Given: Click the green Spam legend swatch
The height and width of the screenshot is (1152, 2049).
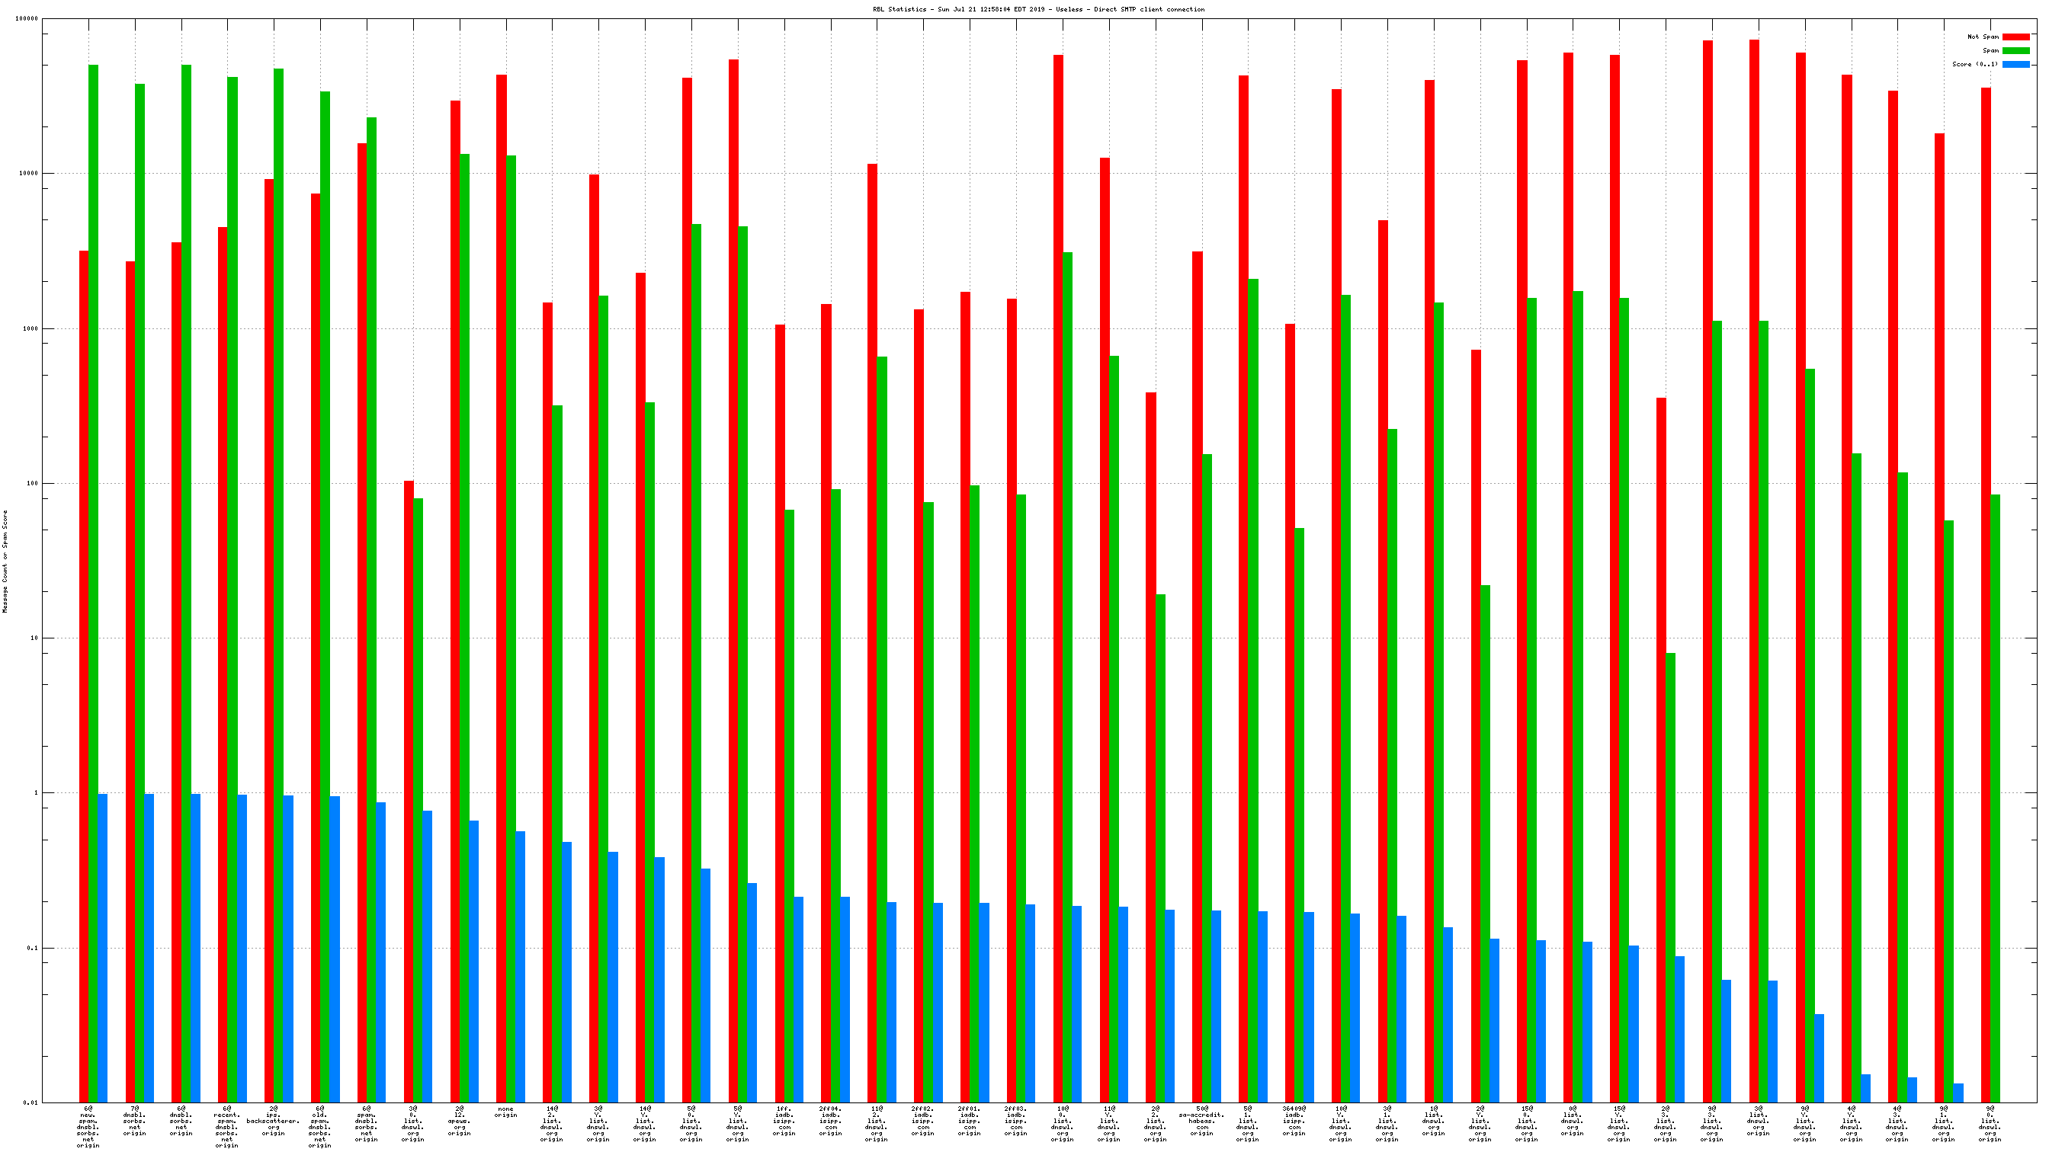Looking at the screenshot, I should pyautogui.click(x=2015, y=50).
